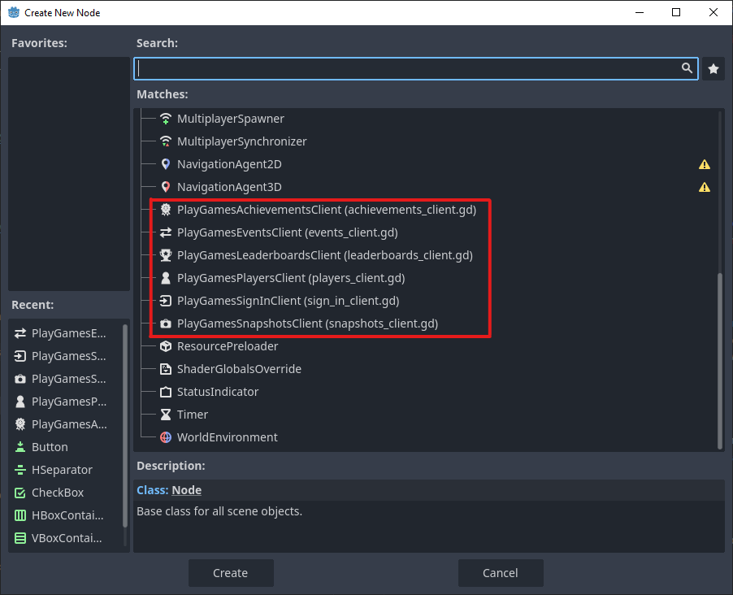The width and height of the screenshot is (733, 595).
Task: Select PlayGamesPlayersClient (players_client.gd)
Action: [x=291, y=278]
